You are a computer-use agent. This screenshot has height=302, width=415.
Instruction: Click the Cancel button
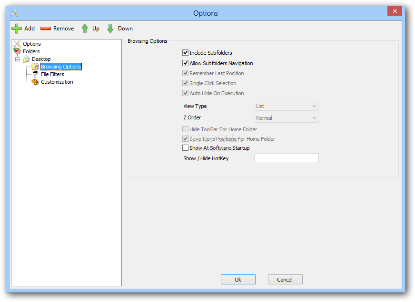coord(285,280)
